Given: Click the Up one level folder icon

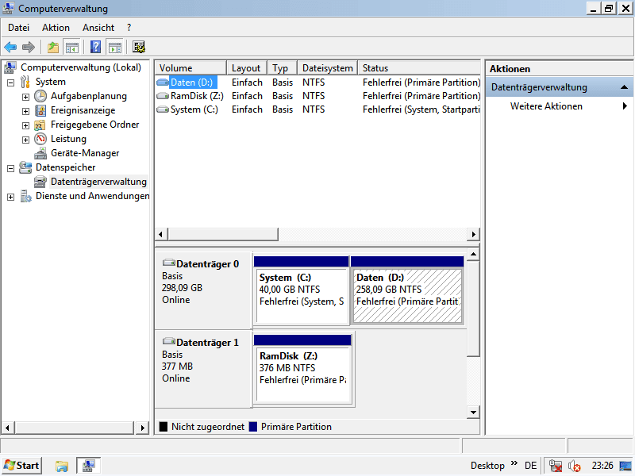Looking at the screenshot, I should pos(52,48).
